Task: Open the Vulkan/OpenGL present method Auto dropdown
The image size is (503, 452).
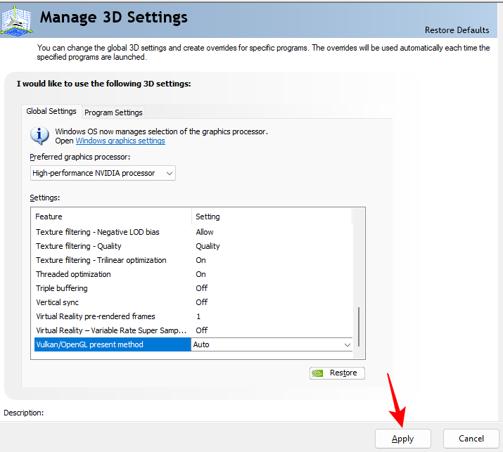Action: 272,344
